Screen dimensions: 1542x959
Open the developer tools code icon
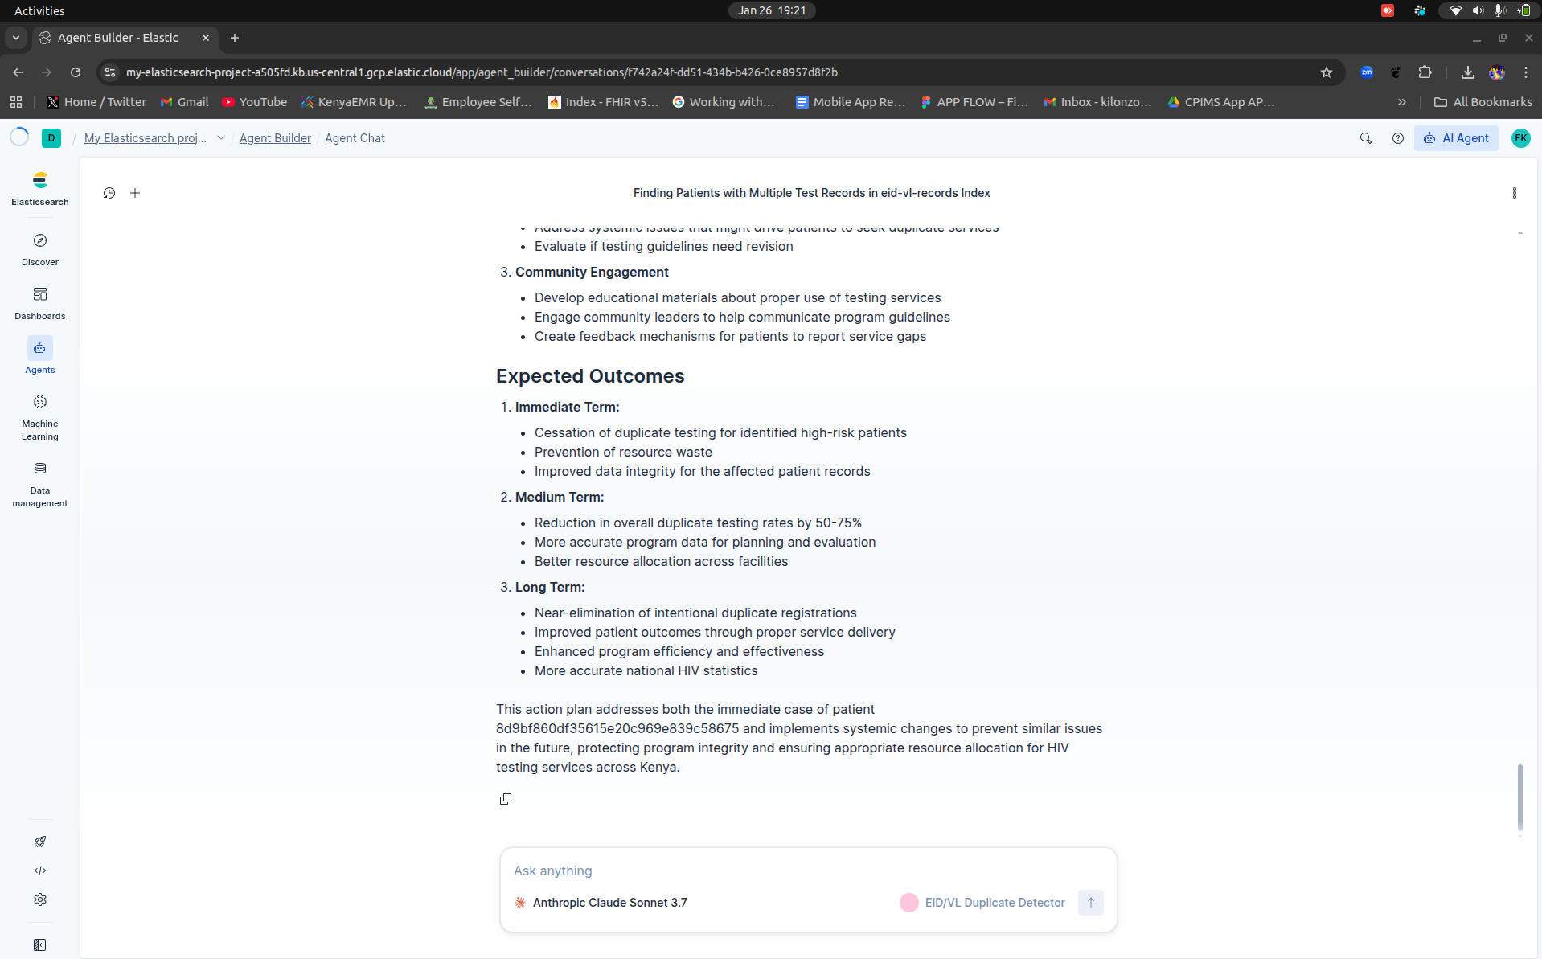[39, 871]
